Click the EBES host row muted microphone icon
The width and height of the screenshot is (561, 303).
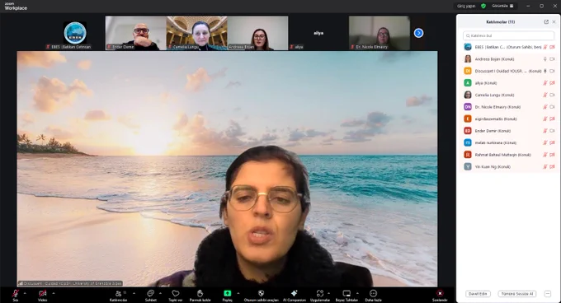[545, 47]
